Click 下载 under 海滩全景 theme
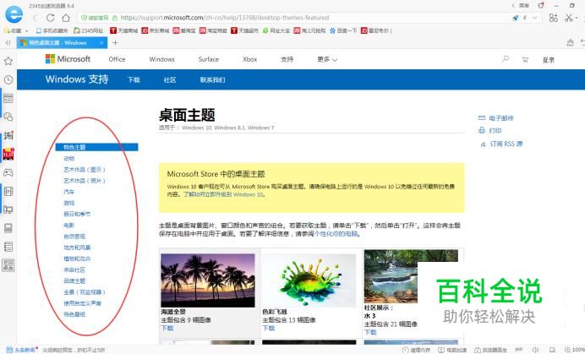Viewport: 585px width, 354px height. click(x=167, y=329)
